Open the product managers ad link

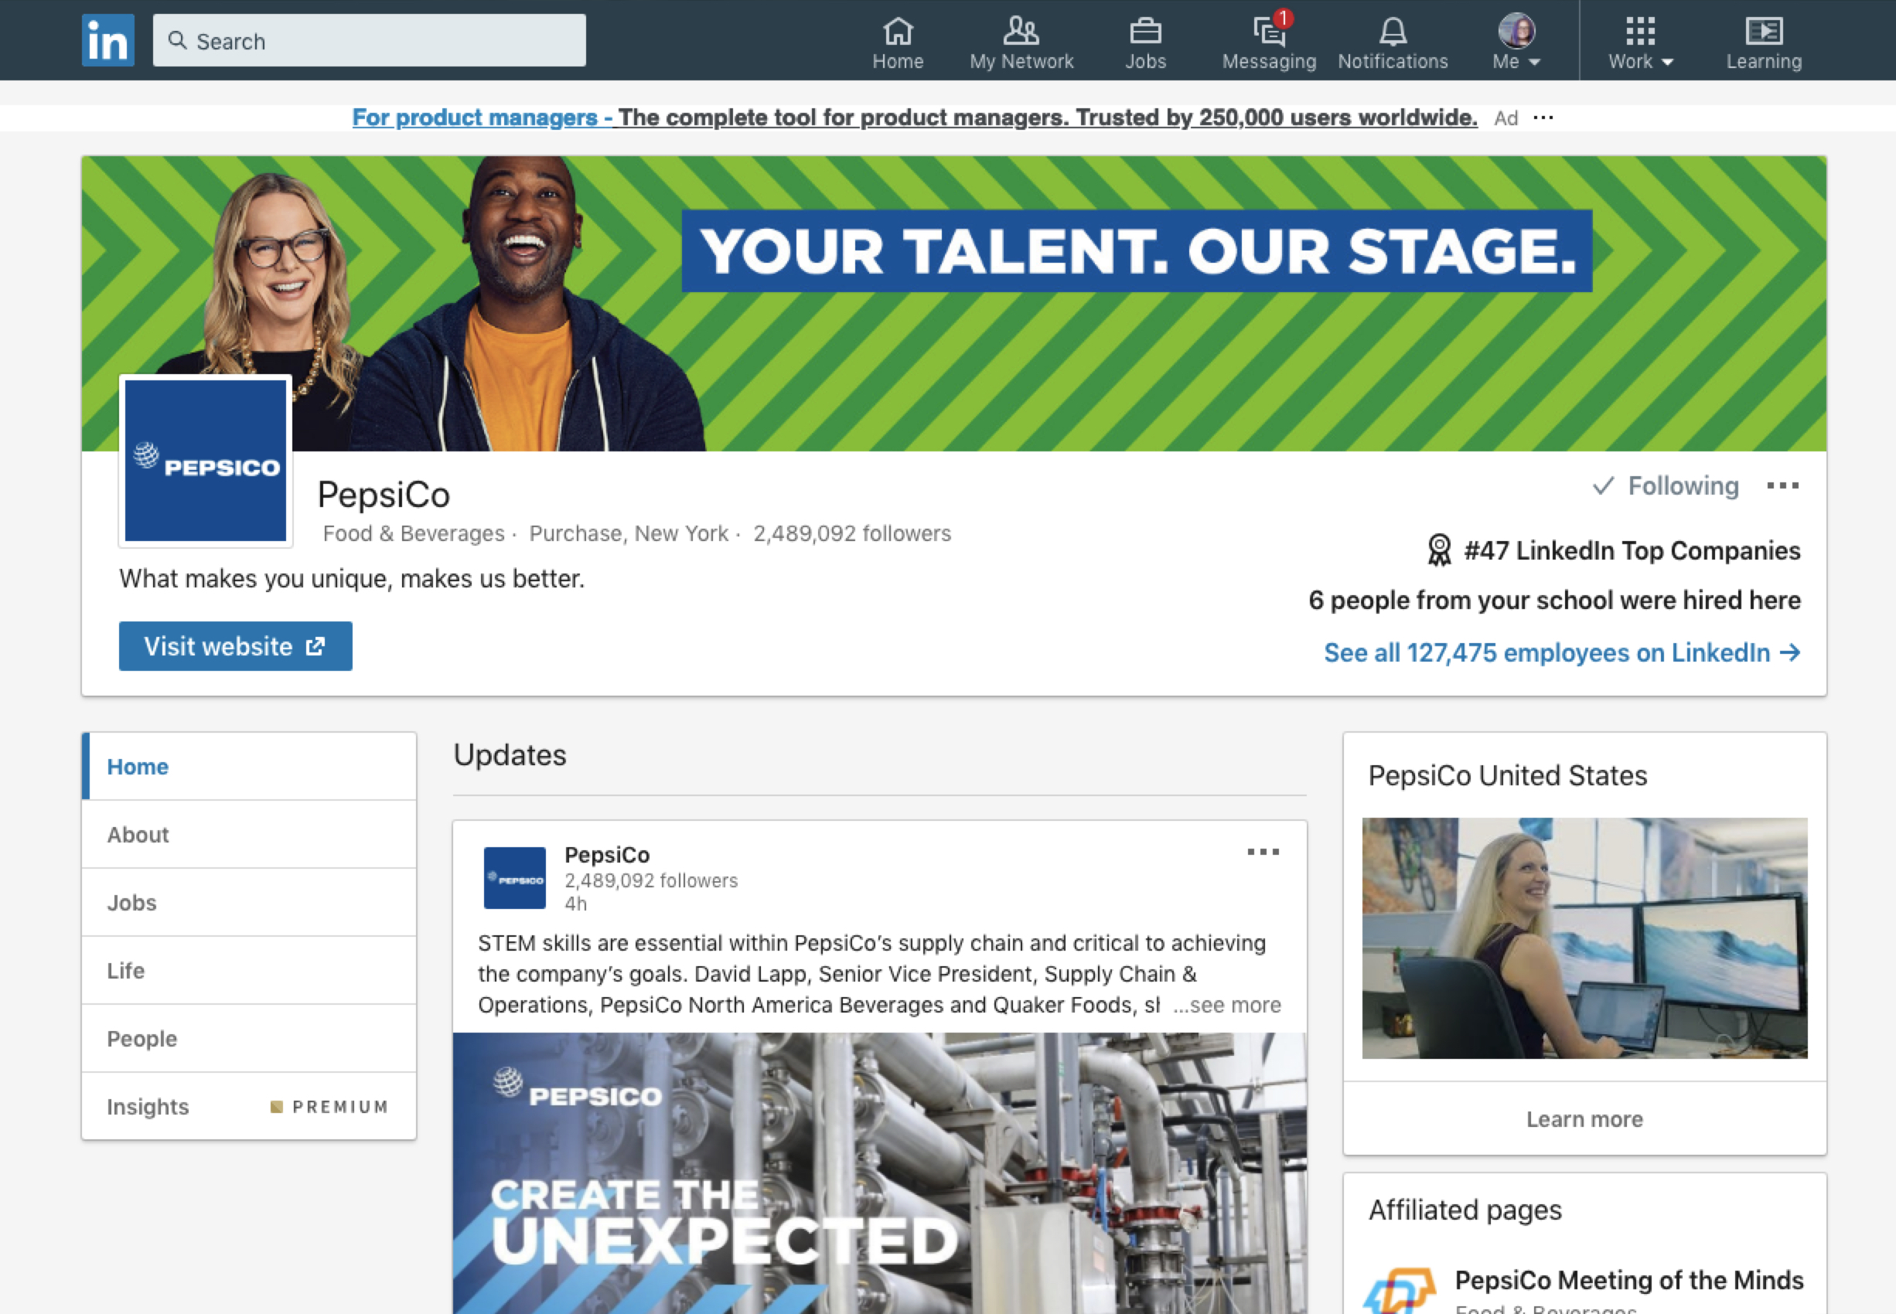pos(914,117)
